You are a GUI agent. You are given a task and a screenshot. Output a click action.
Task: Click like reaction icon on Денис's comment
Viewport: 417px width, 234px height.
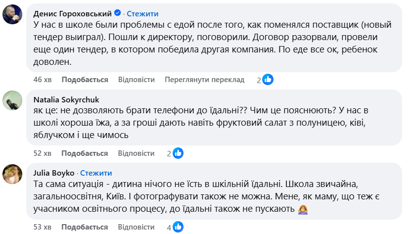click(268, 79)
